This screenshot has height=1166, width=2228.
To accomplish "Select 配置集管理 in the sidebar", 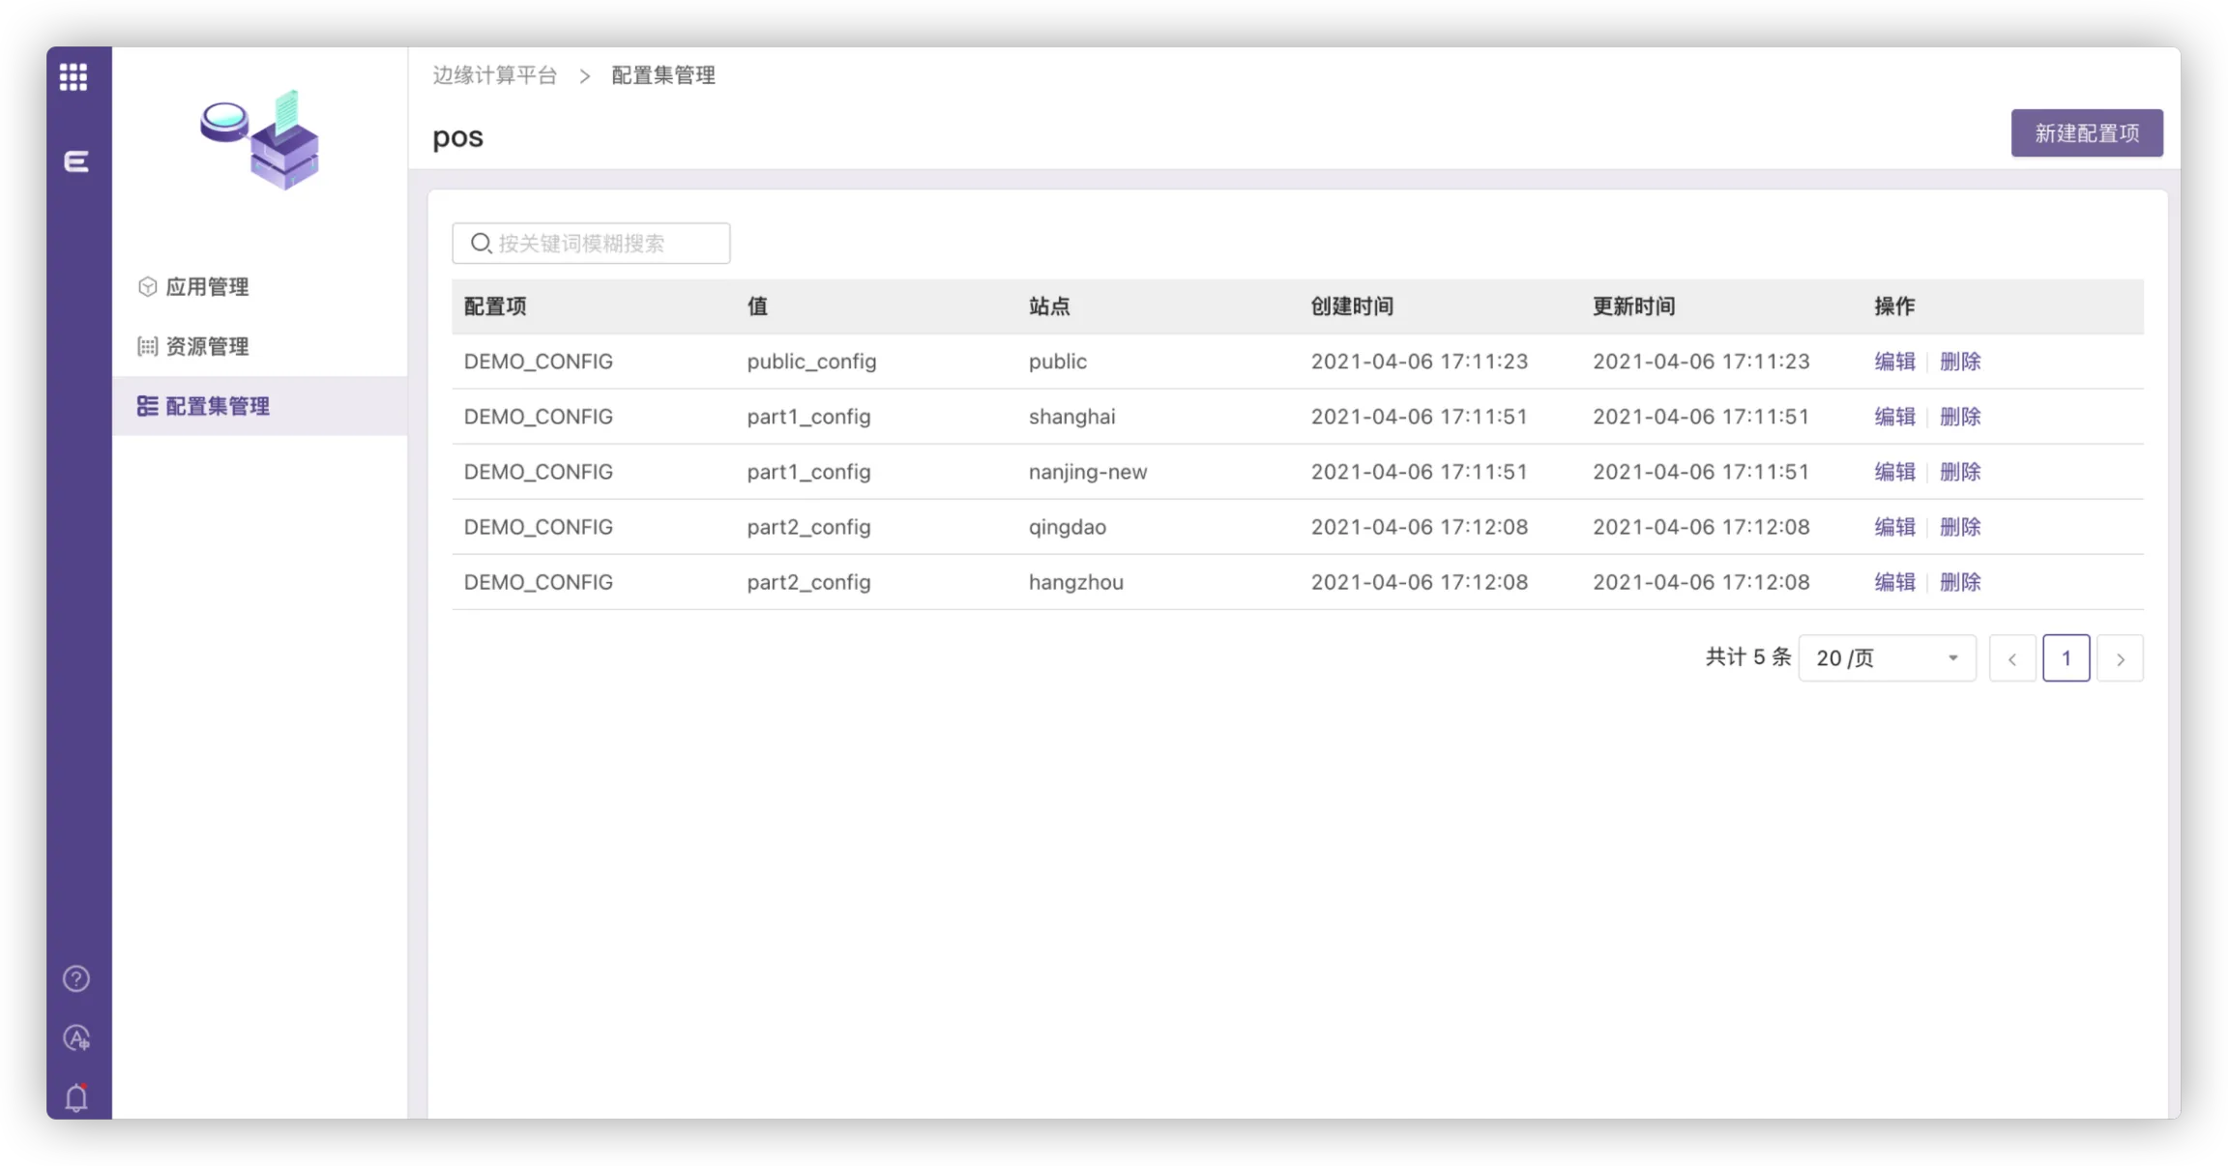I will (217, 406).
